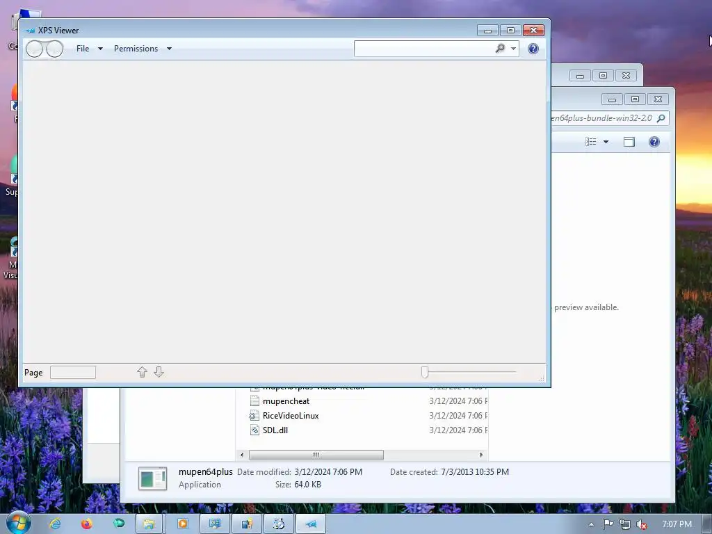
Task: Maximize the front Explorer window
Action: (x=635, y=99)
